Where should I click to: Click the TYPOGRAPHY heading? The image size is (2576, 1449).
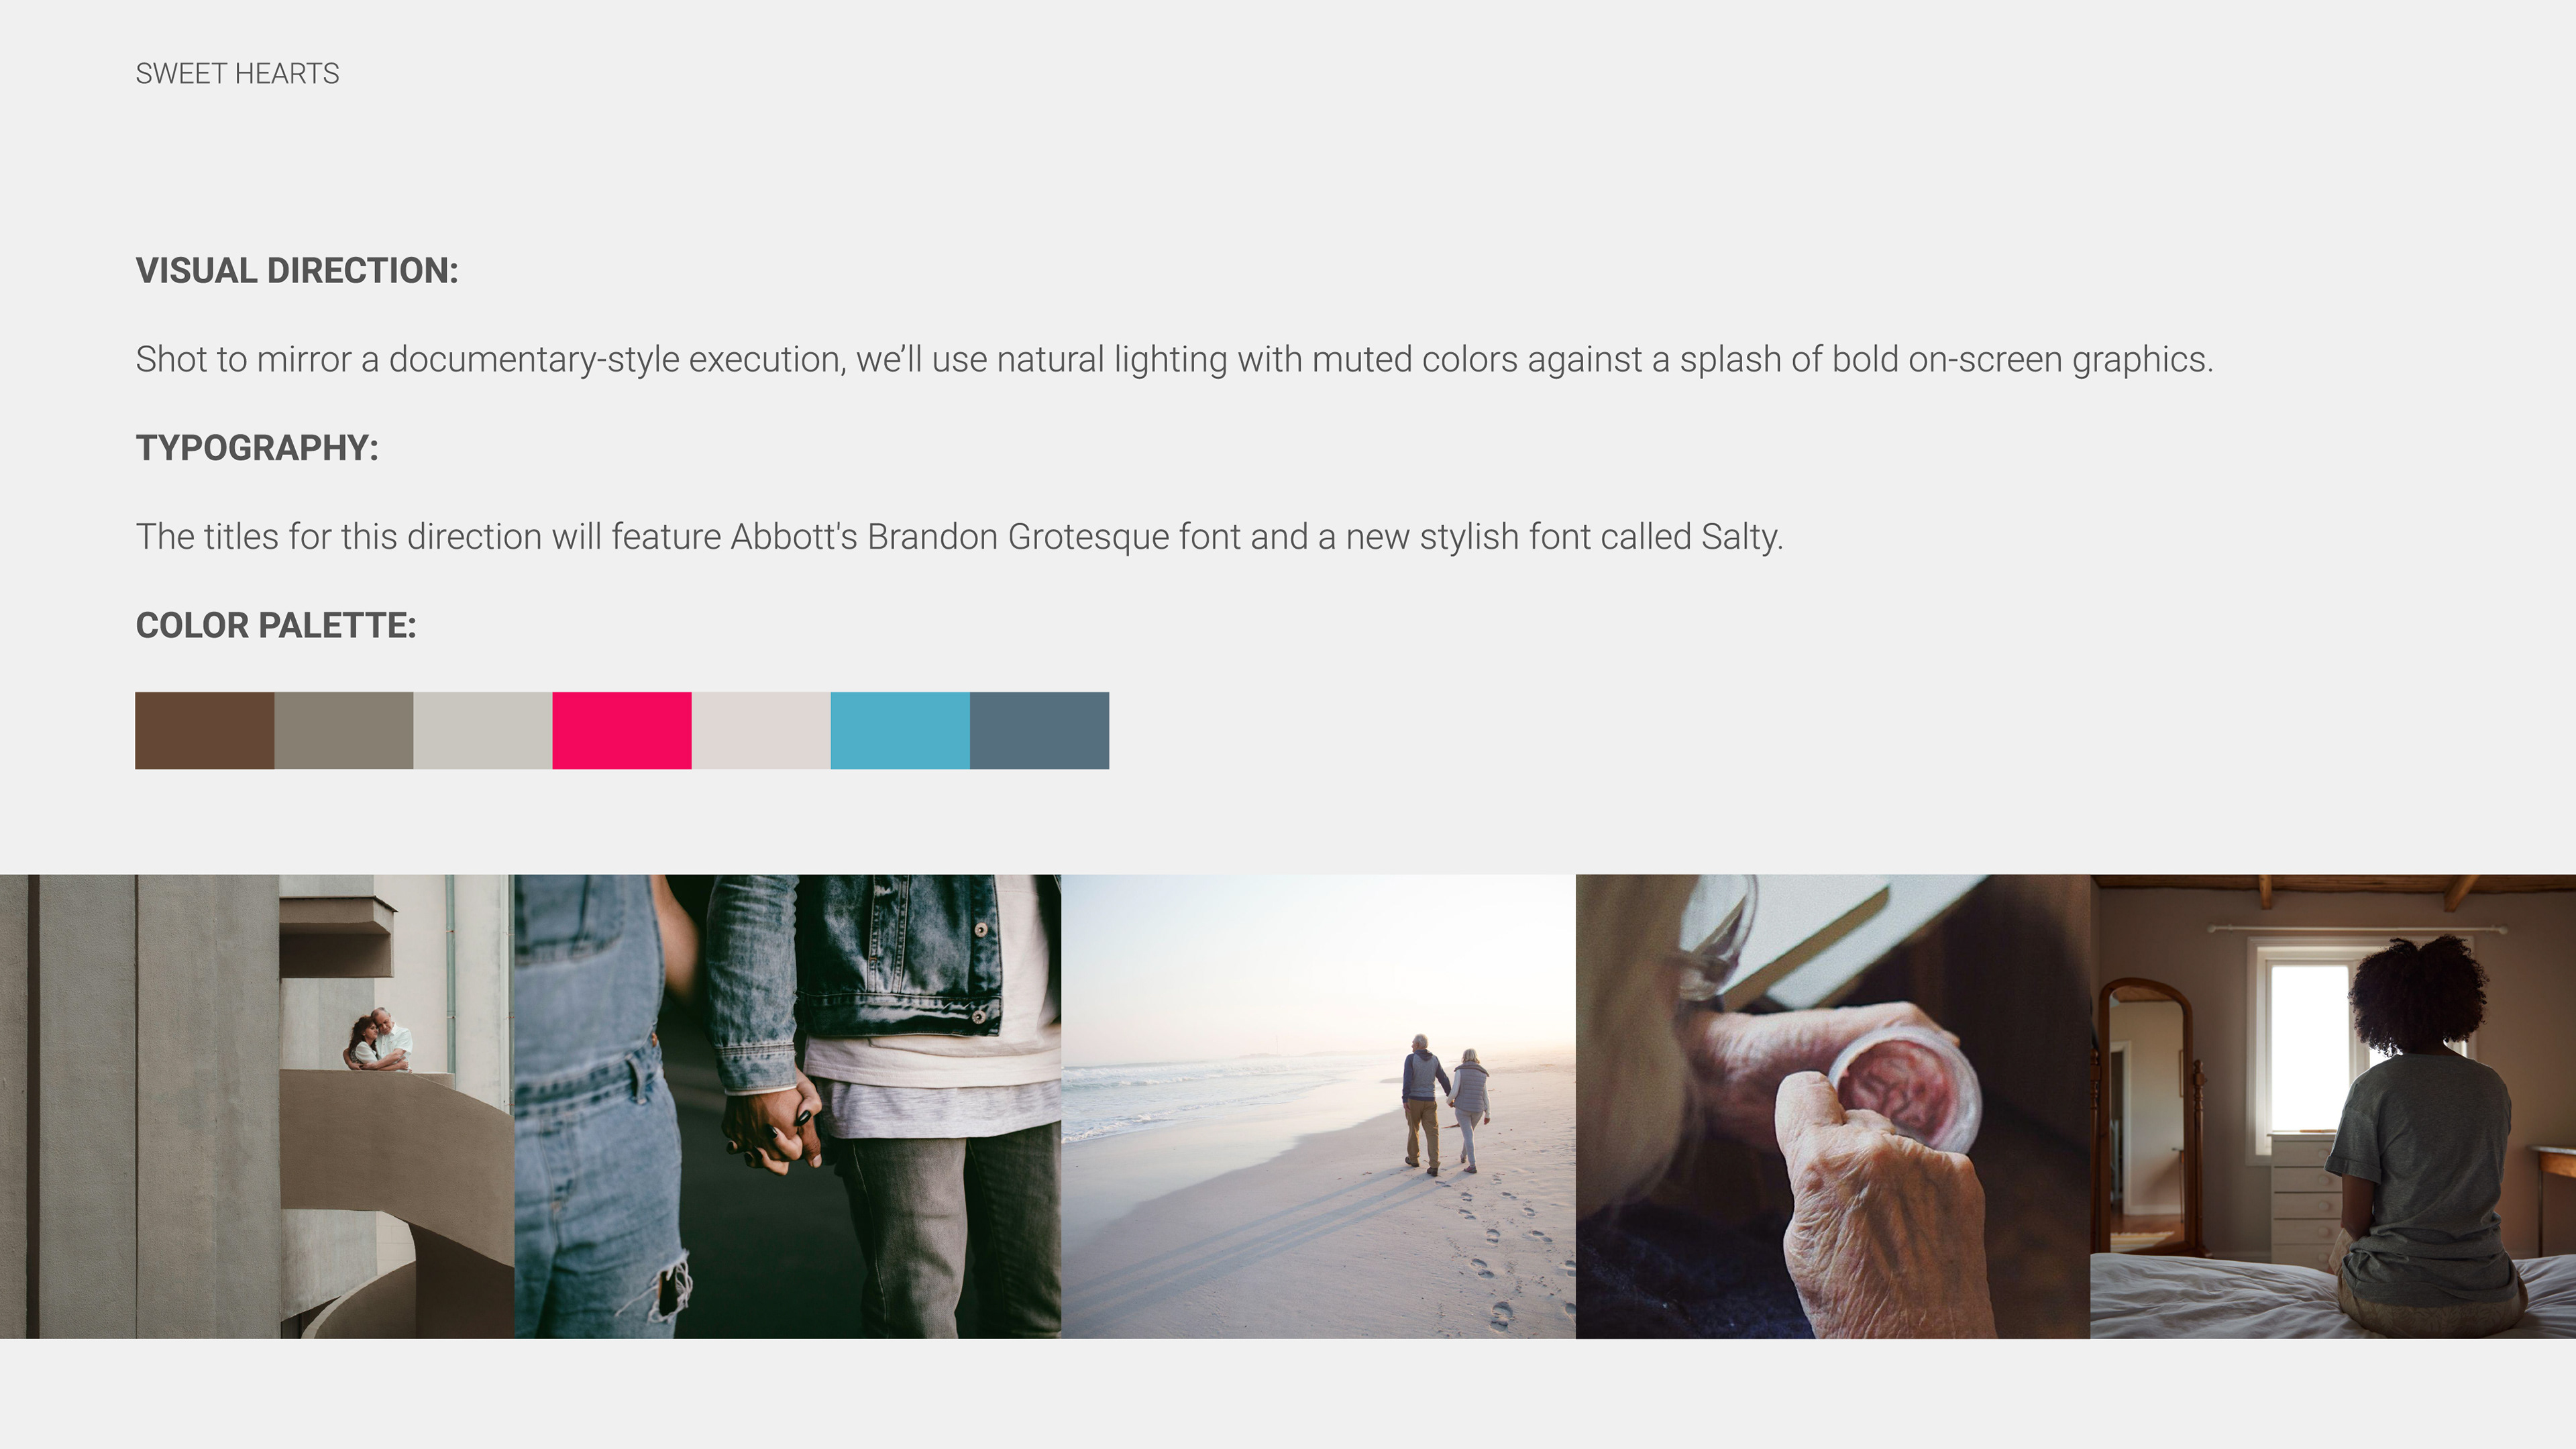click(257, 448)
